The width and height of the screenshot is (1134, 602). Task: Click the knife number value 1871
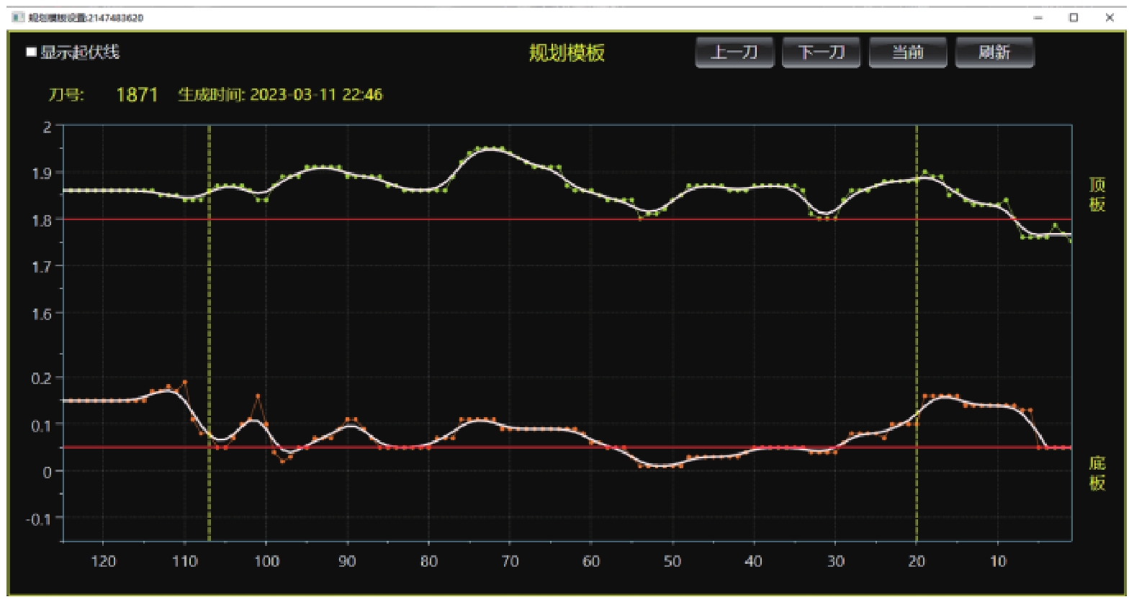[137, 95]
